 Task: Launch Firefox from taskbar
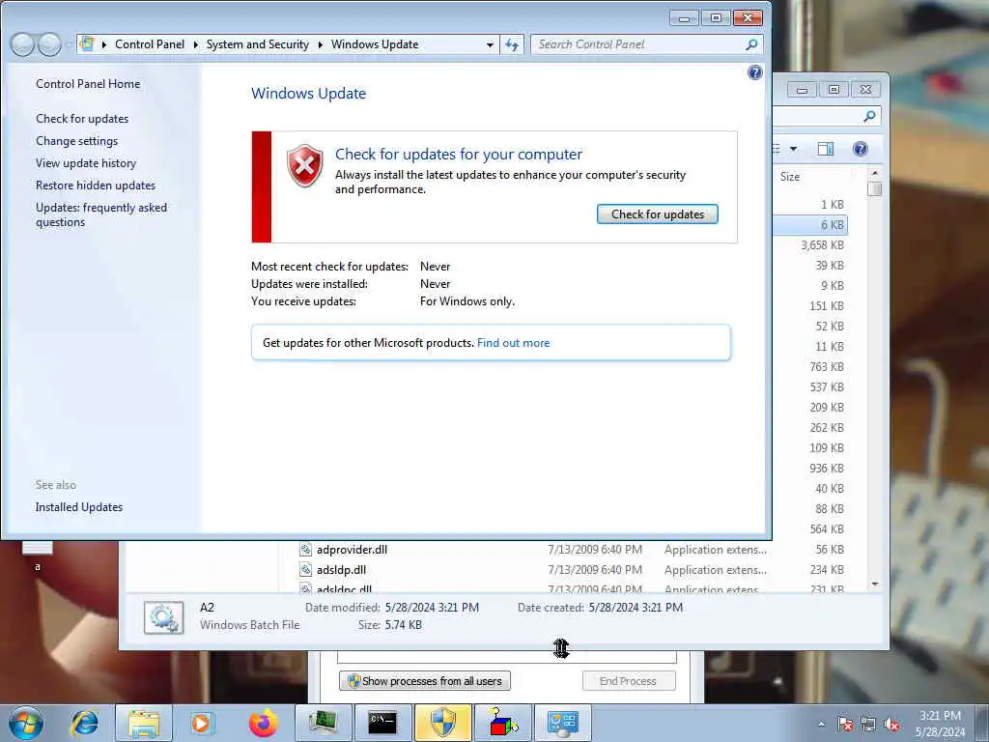pyautogui.click(x=263, y=723)
